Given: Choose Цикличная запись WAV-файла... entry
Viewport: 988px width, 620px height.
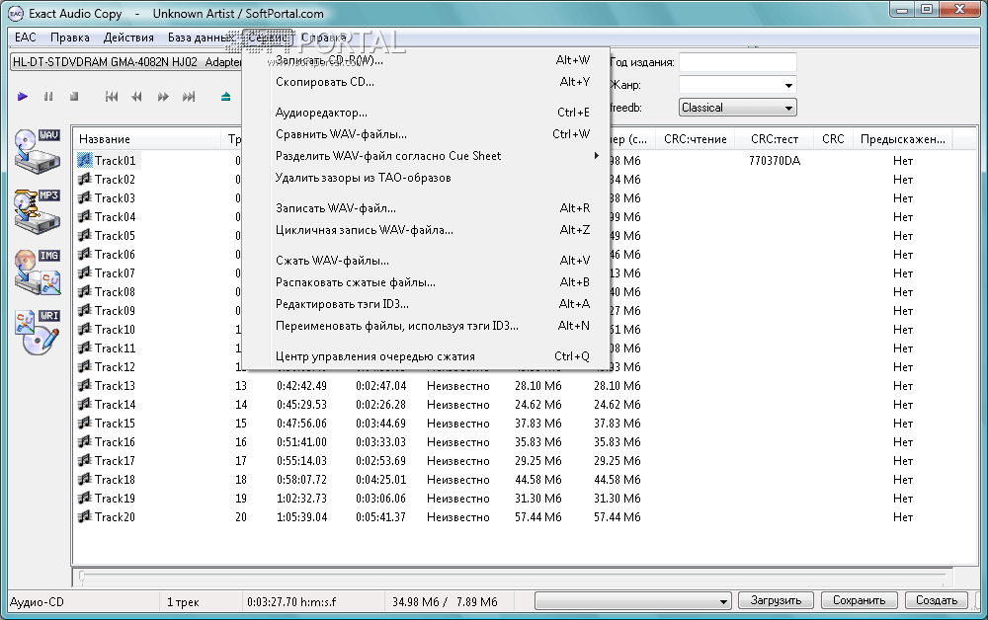Looking at the screenshot, I should (426, 230).
